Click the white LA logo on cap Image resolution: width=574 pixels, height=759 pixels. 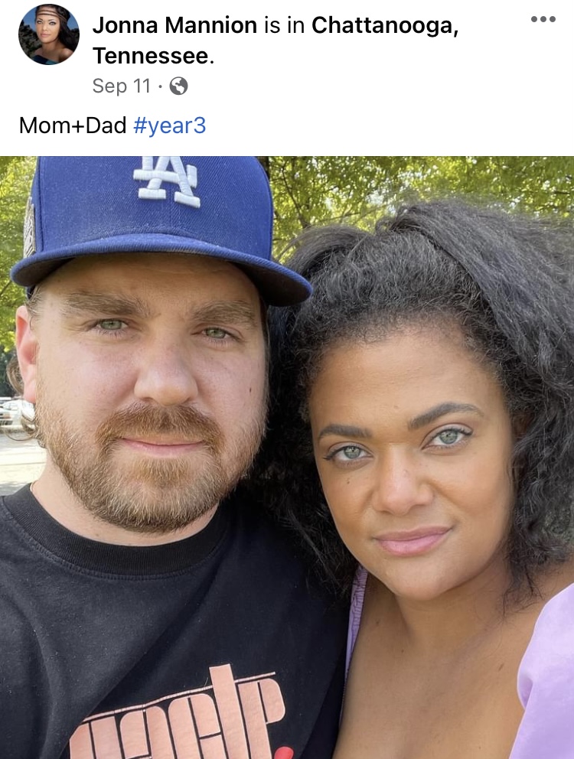pos(168,180)
